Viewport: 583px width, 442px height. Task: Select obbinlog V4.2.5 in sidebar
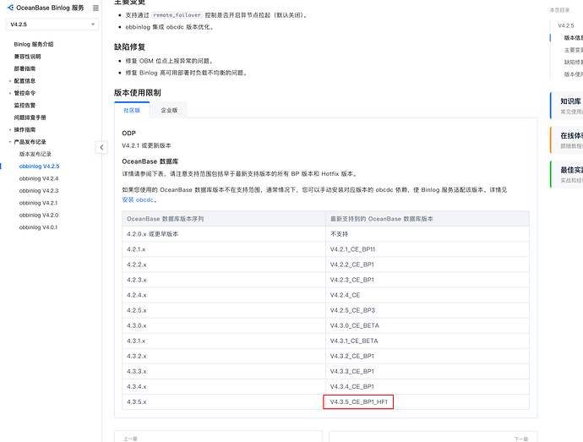(x=39, y=166)
